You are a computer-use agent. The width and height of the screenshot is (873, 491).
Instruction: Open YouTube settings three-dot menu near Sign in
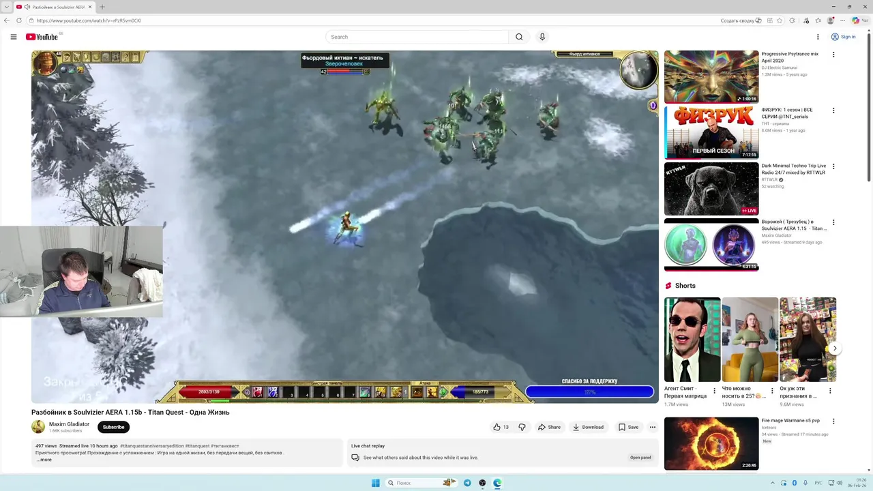click(x=818, y=37)
